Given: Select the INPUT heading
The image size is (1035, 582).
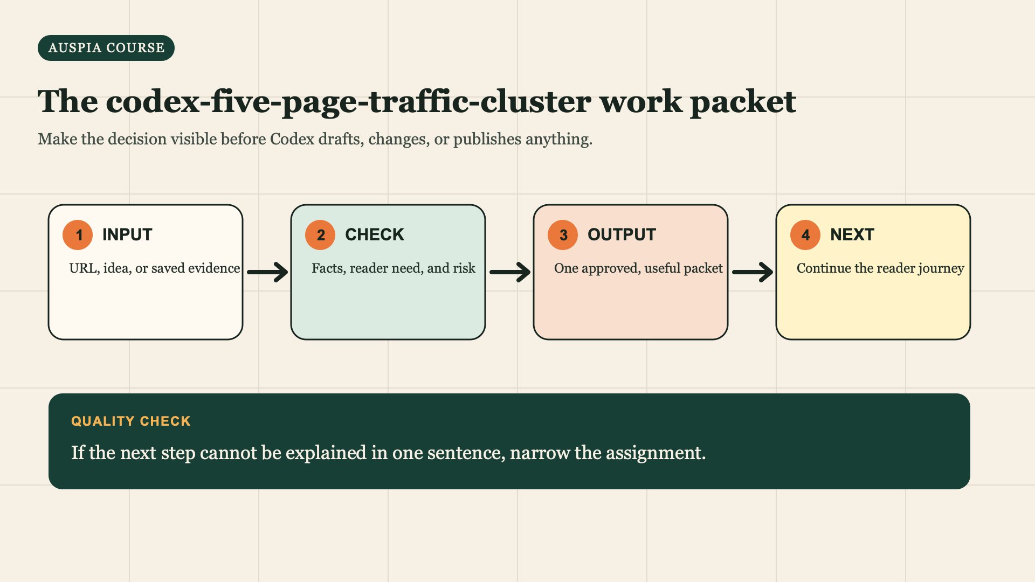Looking at the screenshot, I should (x=127, y=235).
